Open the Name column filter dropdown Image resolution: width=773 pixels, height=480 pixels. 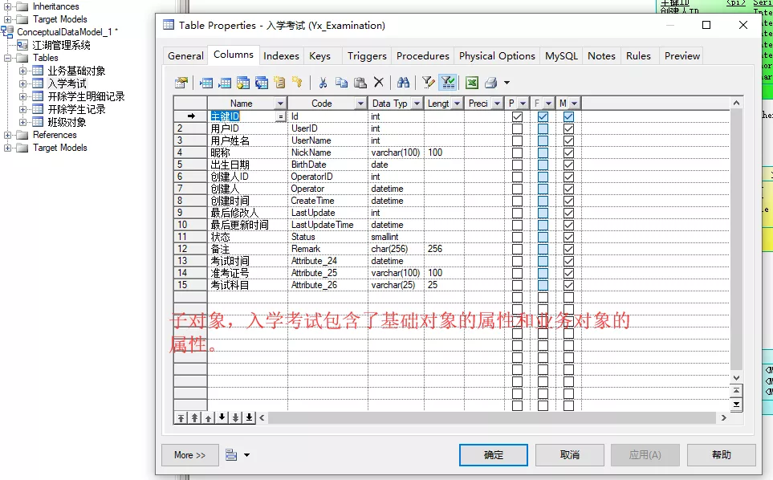click(280, 104)
